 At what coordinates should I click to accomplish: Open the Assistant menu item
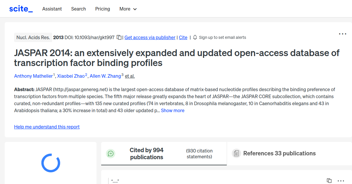(x=52, y=9)
